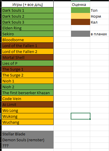Select The Surge 2 cell
This screenshot has height=151, width=109.
[28, 75]
